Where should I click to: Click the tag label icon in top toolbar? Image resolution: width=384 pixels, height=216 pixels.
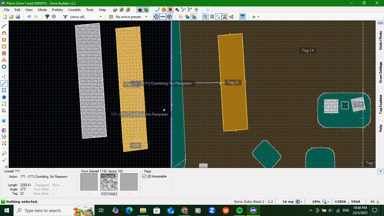coord(207,10)
